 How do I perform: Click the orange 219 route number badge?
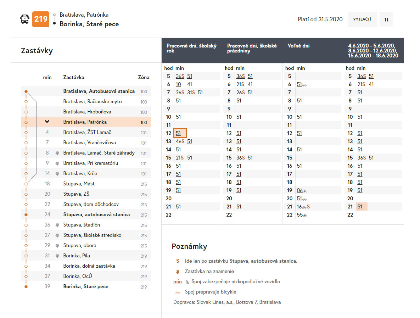pos(41,19)
